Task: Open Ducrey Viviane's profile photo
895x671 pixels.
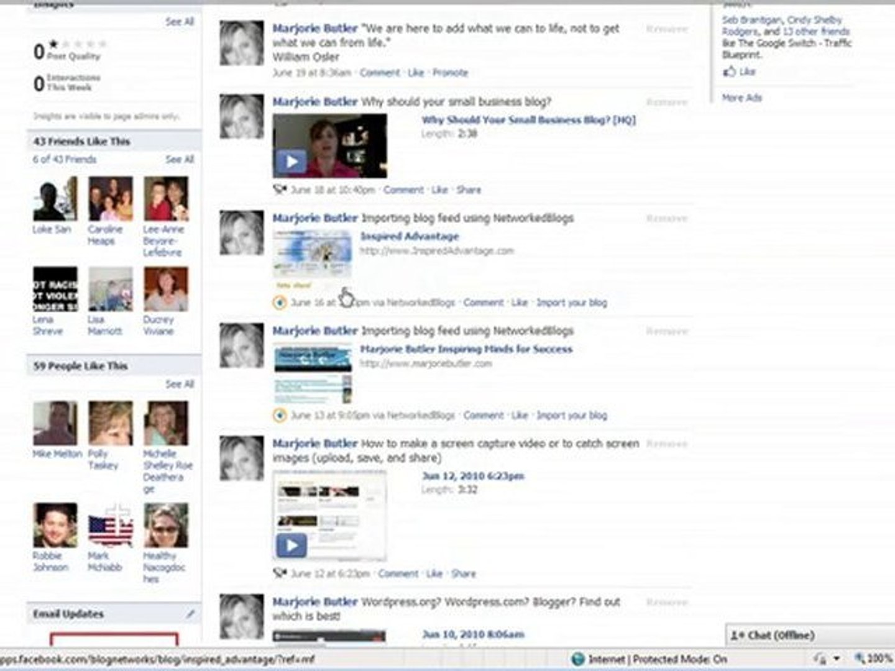Action: tap(166, 289)
